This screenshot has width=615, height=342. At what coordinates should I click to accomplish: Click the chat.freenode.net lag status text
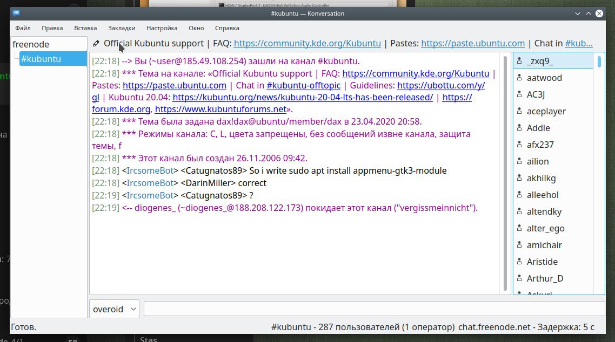526,327
